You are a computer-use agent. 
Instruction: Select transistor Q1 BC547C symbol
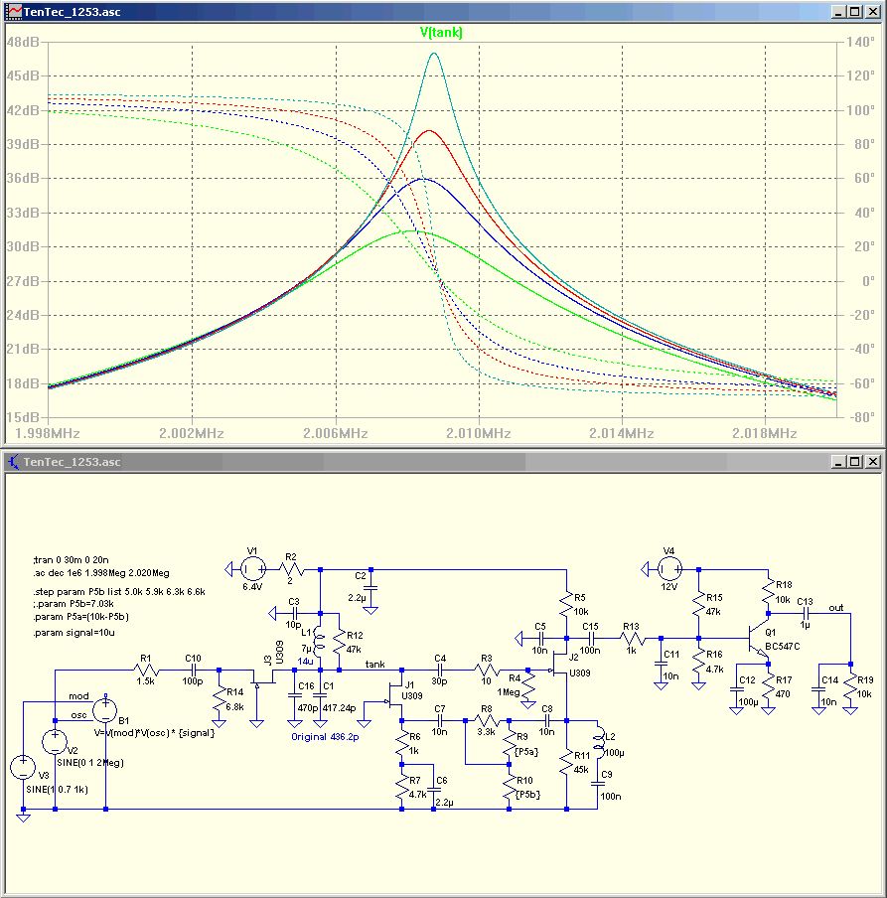tap(759, 639)
